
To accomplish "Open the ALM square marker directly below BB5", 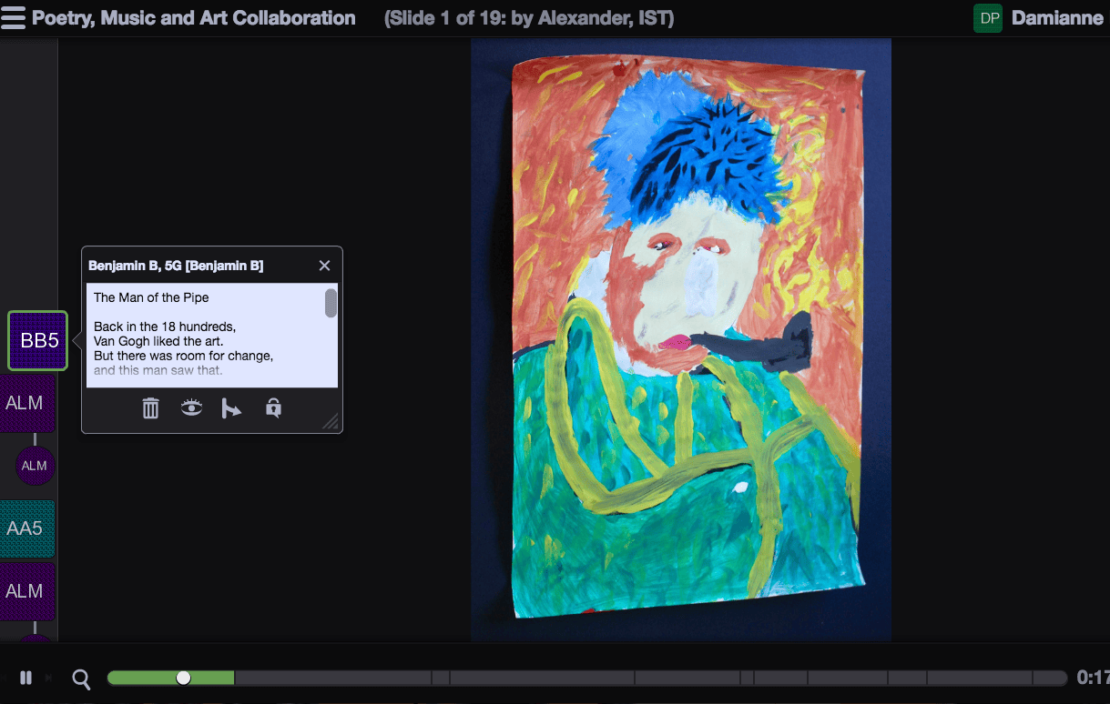I will 25,403.
